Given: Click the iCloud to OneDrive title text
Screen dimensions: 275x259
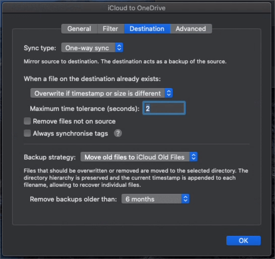Looking at the screenshot, I should click(137, 8).
